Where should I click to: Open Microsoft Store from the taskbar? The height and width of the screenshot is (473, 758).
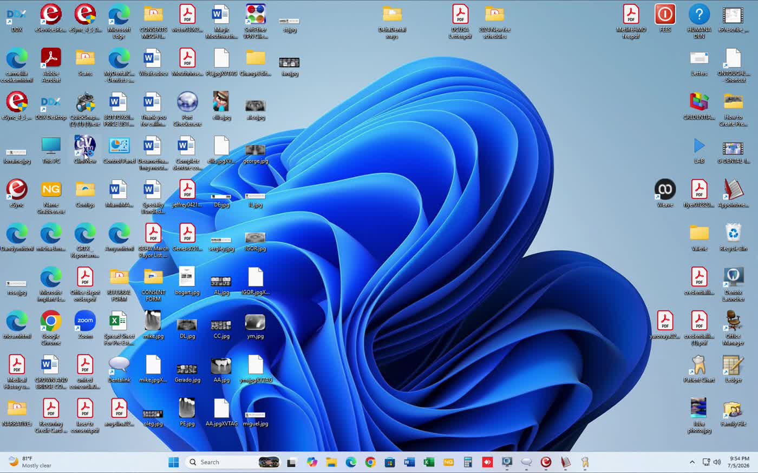coord(390,462)
